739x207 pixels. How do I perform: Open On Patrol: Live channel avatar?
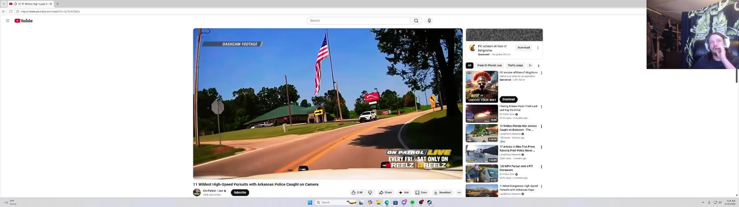tap(197, 193)
